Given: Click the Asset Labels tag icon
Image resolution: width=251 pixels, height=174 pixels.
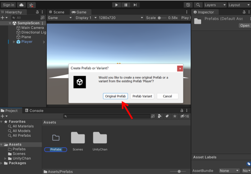Looking at the screenshot, I should tap(249, 164).
